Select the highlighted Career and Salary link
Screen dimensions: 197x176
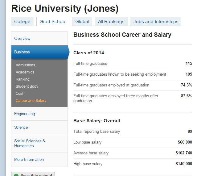31,101
